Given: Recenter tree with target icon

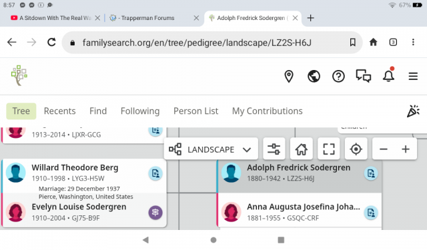Looking at the screenshot, I should tap(356, 149).
